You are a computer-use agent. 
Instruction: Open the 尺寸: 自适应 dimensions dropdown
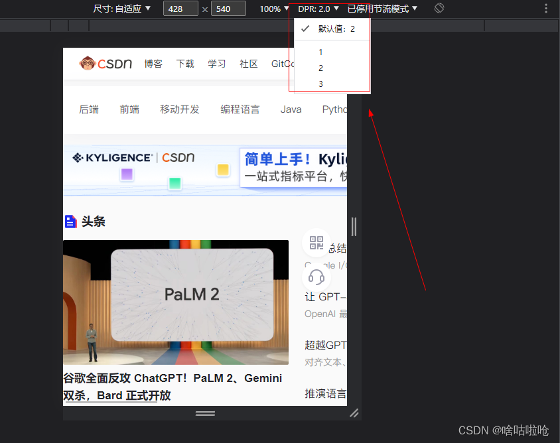coord(122,9)
